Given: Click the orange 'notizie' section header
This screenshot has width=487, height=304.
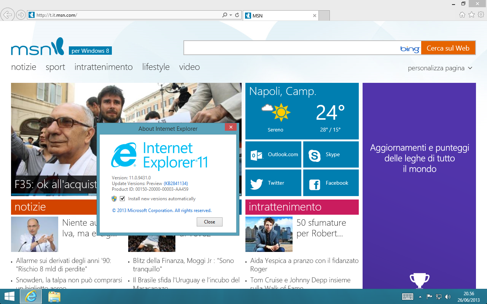Looking at the screenshot, I should click(54, 207).
